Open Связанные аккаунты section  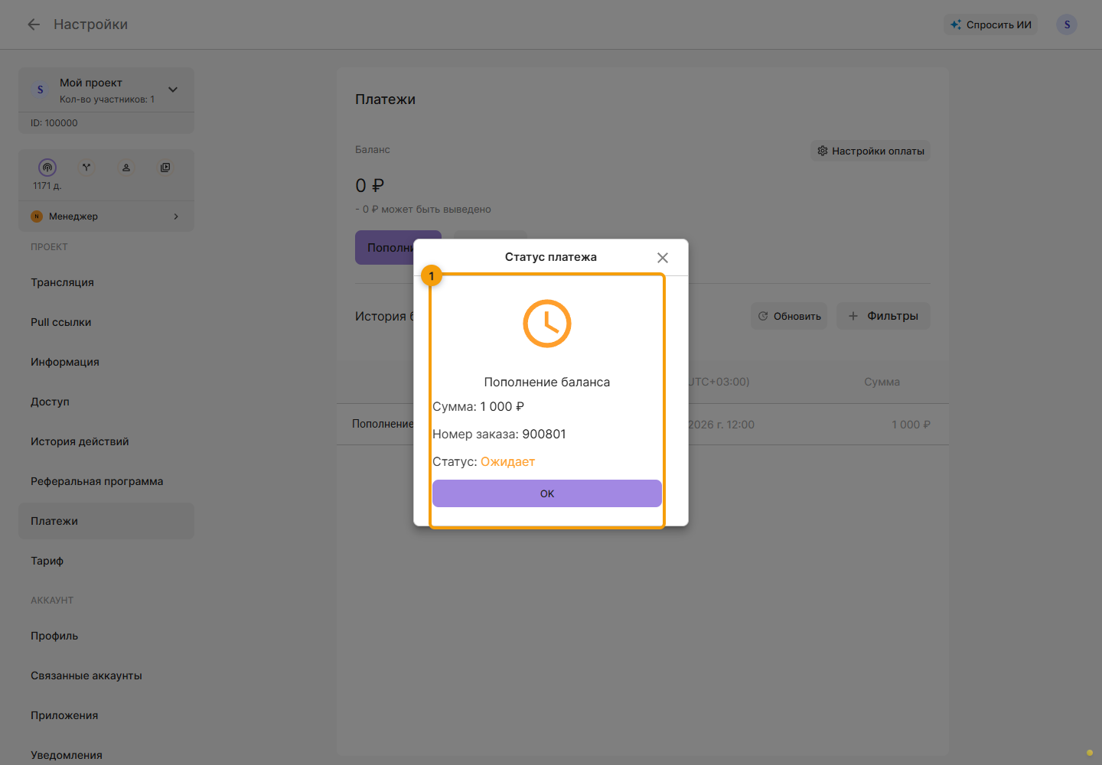pyautogui.click(x=106, y=675)
